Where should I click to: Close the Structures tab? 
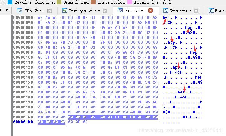[196, 11]
